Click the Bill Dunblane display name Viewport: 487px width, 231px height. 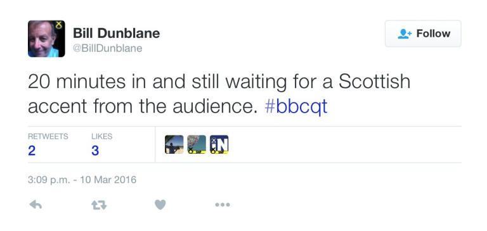click(x=117, y=33)
